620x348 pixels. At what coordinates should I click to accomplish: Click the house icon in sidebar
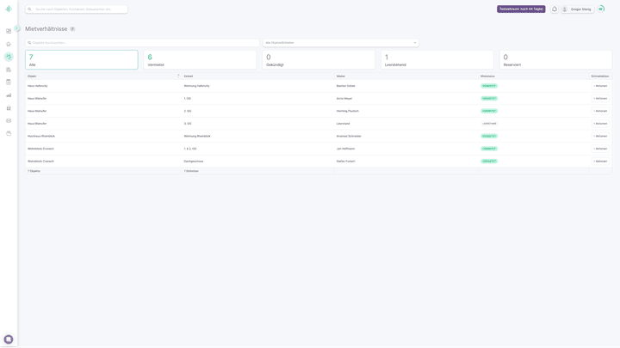pos(9,44)
